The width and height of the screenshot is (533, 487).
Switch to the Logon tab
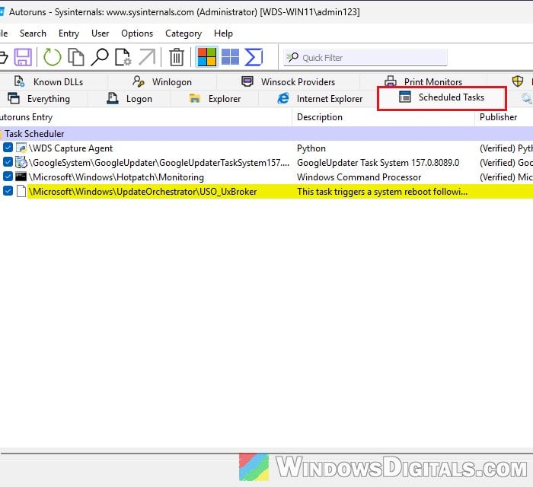[129, 99]
